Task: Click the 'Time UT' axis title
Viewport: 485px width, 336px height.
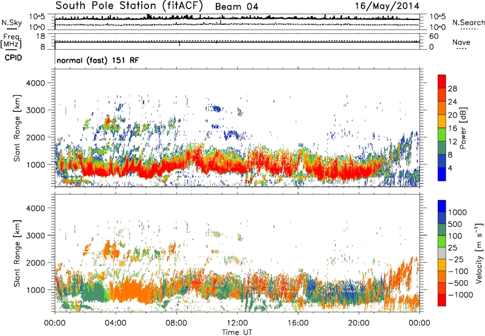Action: pos(237,332)
